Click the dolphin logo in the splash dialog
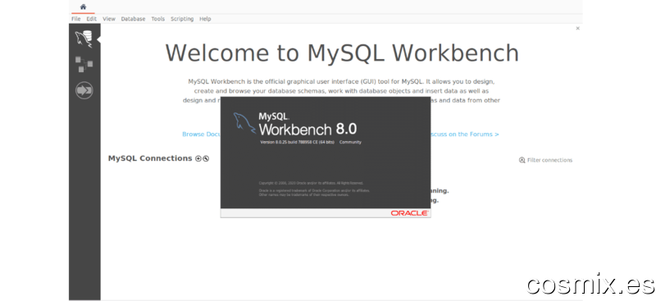Image resolution: width=656 pixels, height=301 pixels. [x=244, y=123]
